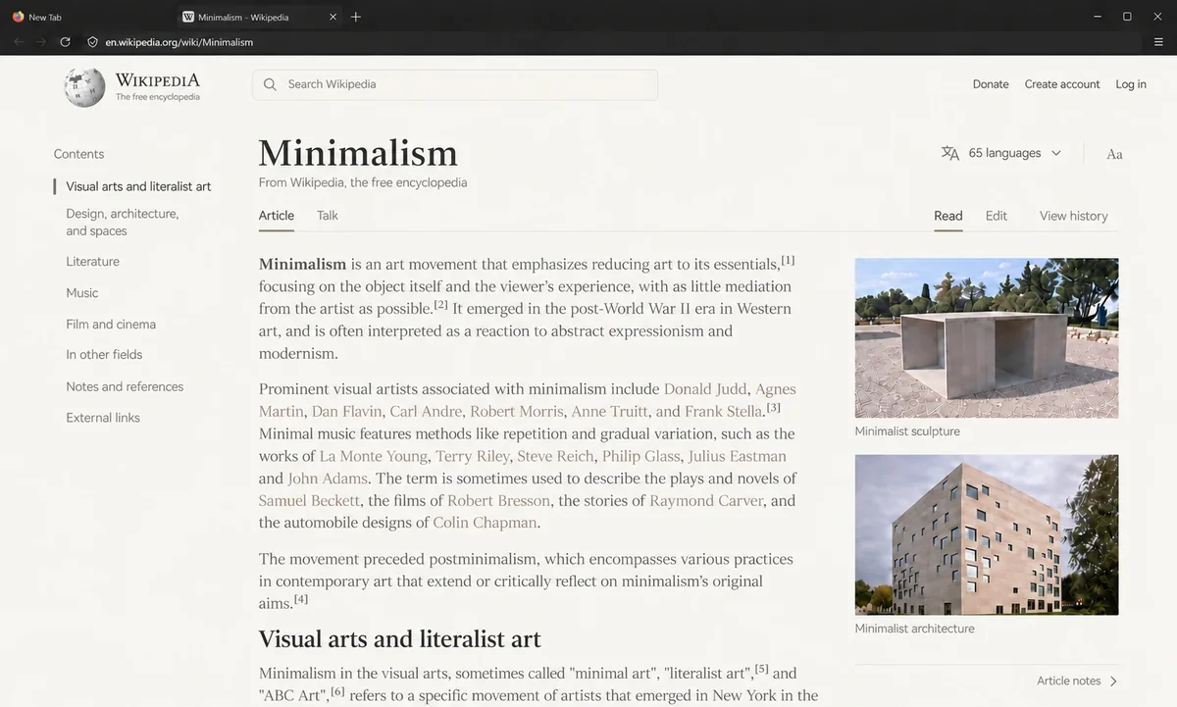Open the John Adams link

(x=328, y=479)
